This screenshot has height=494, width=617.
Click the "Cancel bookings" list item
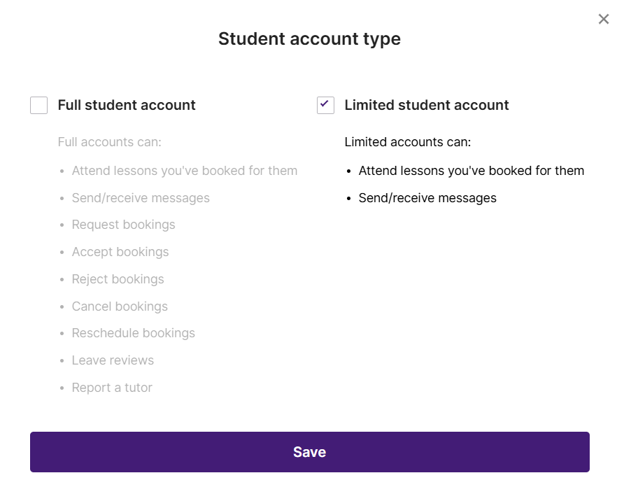(120, 306)
